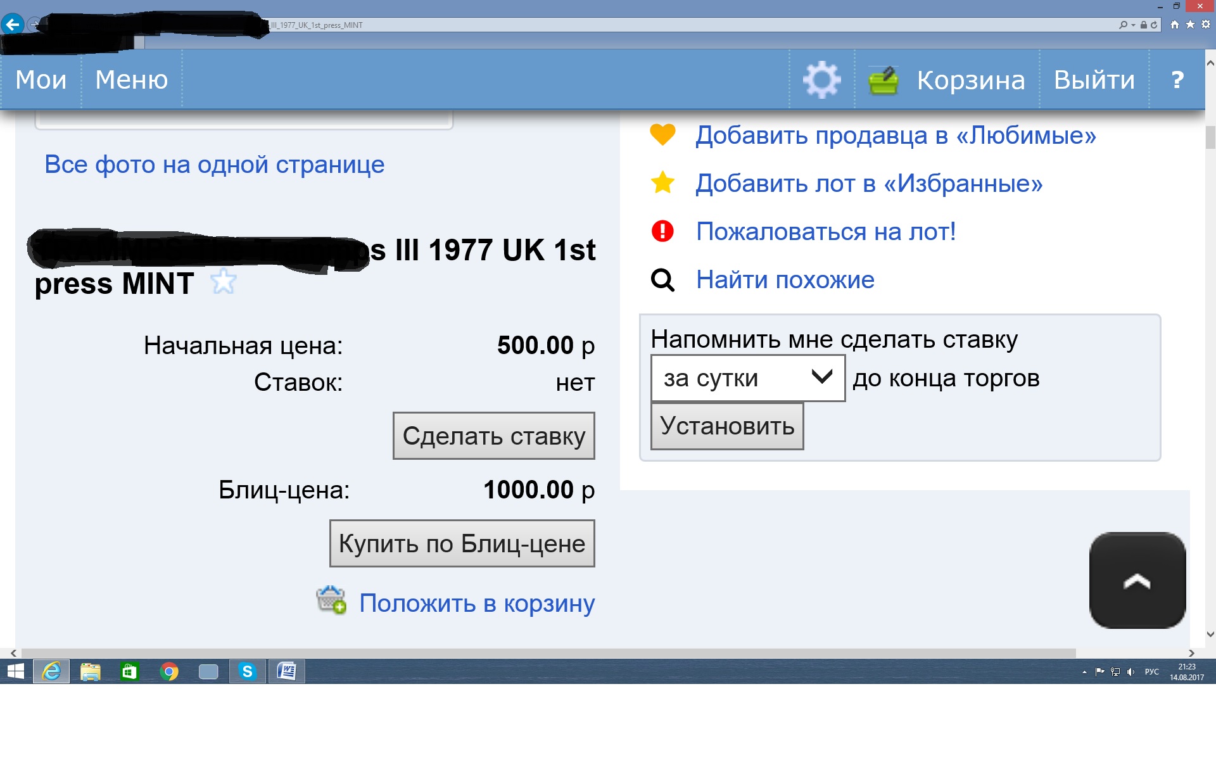Open the Меню navigation item

click(x=131, y=80)
